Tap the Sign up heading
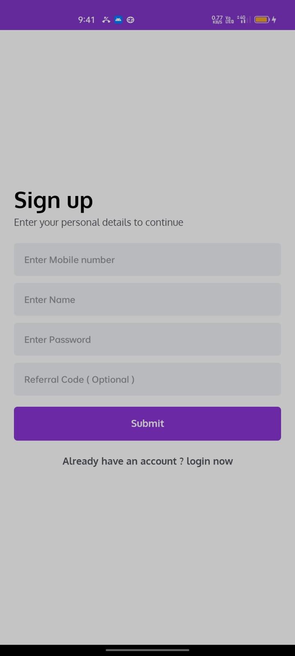The image size is (295, 656). click(x=54, y=200)
